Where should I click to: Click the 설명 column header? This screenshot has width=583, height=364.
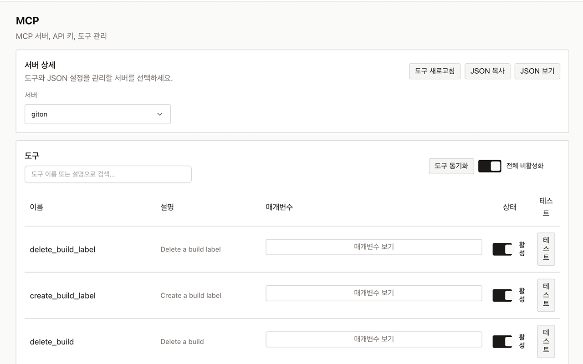[167, 207]
